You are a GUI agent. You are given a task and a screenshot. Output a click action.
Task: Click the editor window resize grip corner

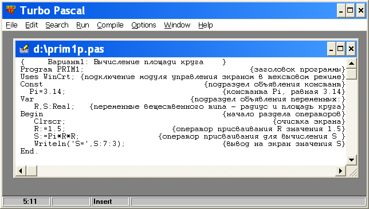coord(352,172)
